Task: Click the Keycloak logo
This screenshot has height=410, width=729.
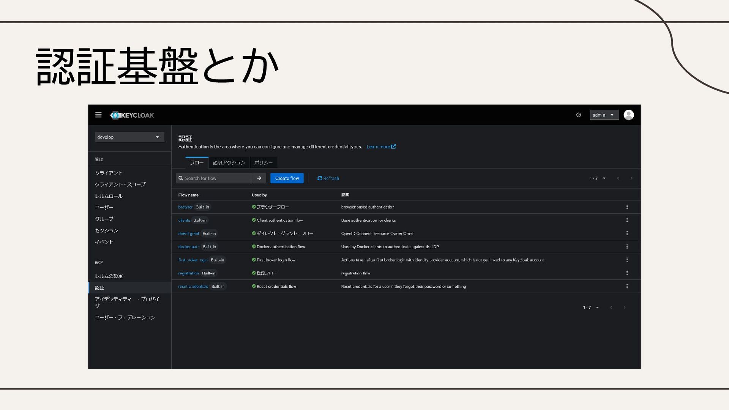Action: (132, 115)
